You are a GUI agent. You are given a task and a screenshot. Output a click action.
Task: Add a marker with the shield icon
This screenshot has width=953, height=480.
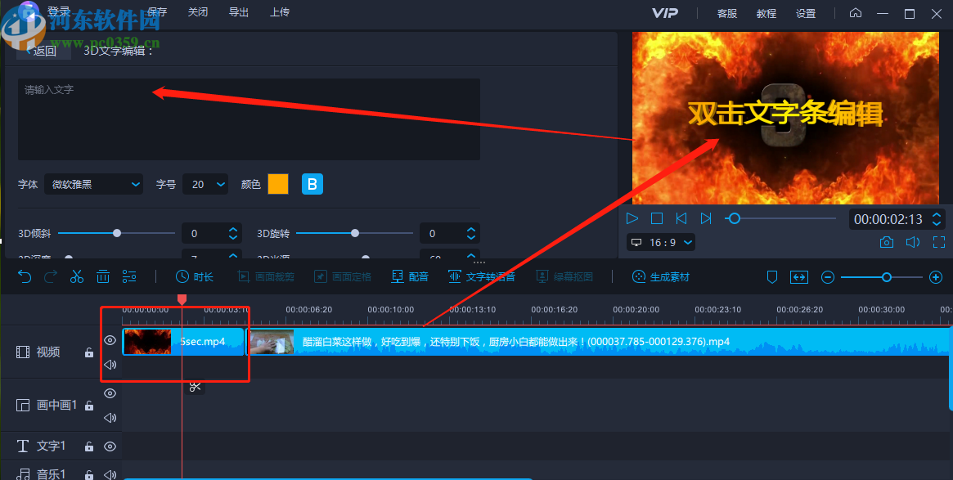tap(772, 277)
